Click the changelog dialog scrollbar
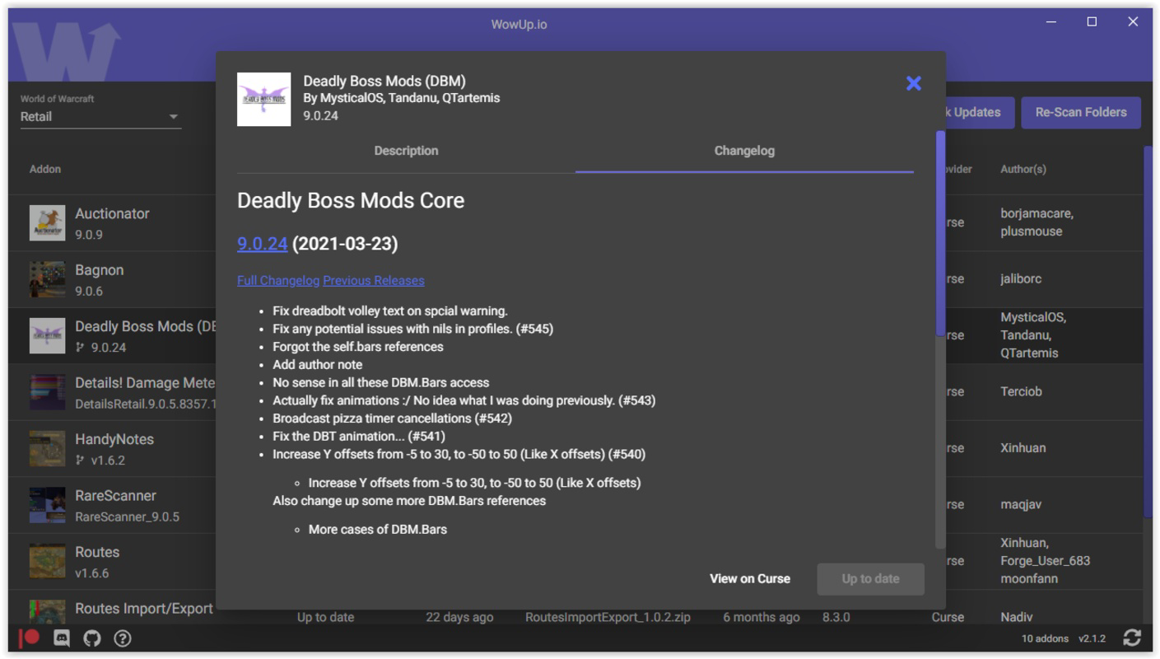The width and height of the screenshot is (1160, 659). (940, 233)
